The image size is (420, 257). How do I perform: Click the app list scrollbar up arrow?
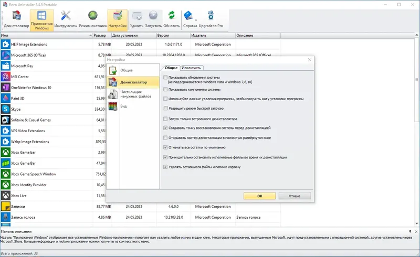(417, 35)
